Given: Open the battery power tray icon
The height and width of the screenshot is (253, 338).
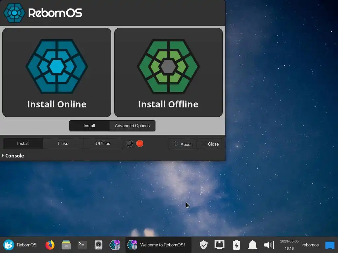Looking at the screenshot, I should click(236, 245).
